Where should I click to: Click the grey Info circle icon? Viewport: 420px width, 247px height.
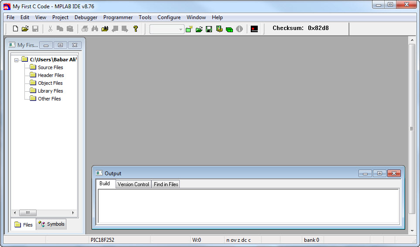pyautogui.click(x=239, y=29)
